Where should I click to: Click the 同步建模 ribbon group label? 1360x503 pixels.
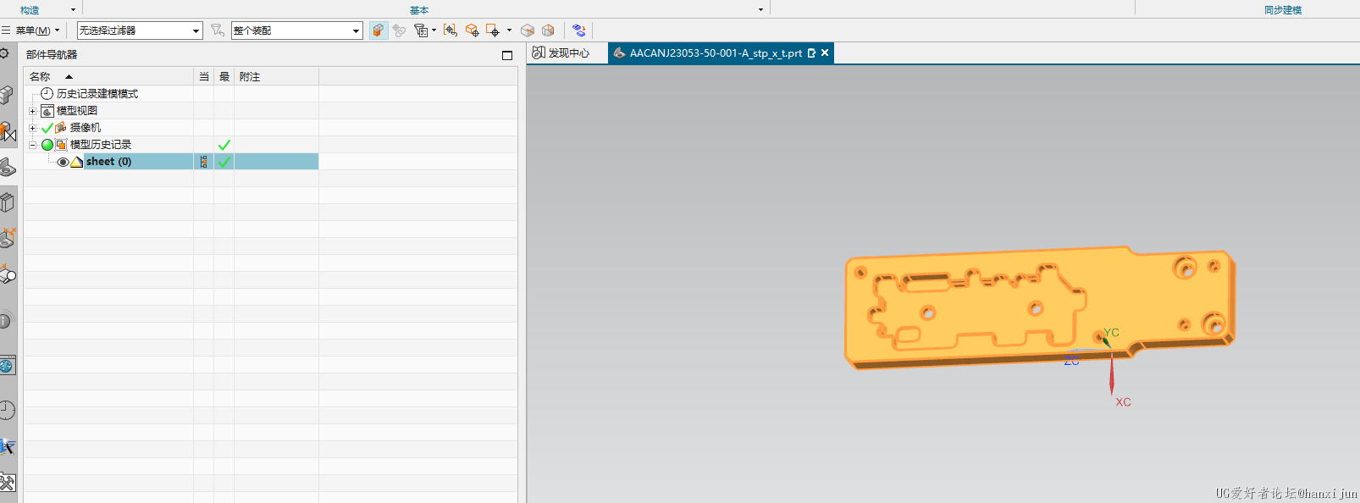point(1283,10)
